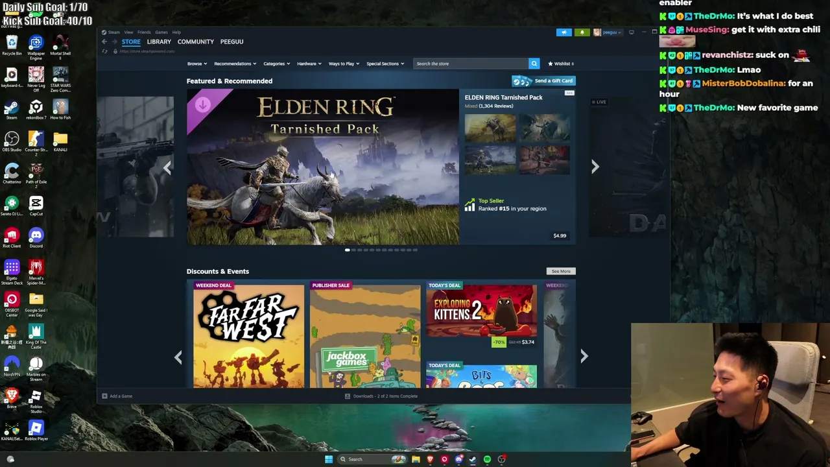Expand the Recommendations dropdown

point(235,64)
